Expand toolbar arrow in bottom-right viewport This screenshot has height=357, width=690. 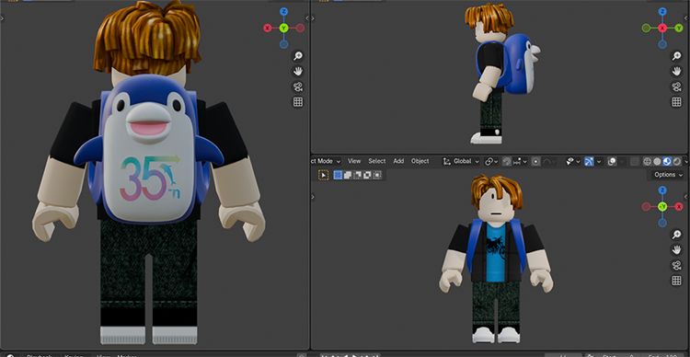(x=313, y=197)
